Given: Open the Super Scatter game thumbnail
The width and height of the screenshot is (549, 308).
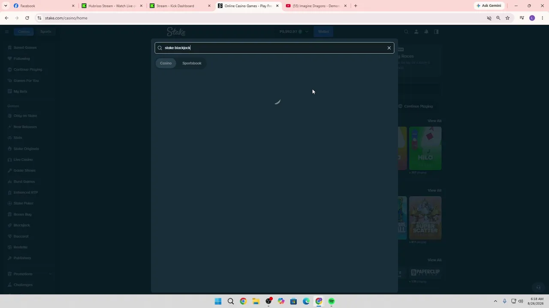Looking at the screenshot, I should [425, 218].
